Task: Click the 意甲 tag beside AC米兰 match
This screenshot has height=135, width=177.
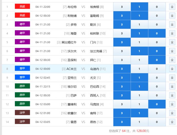Action: [x=22, y=69]
